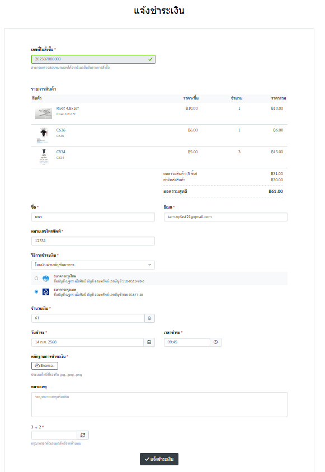The width and height of the screenshot is (325, 472).
Task: Click the Bangkok Bank logo
Action: (x=46, y=292)
